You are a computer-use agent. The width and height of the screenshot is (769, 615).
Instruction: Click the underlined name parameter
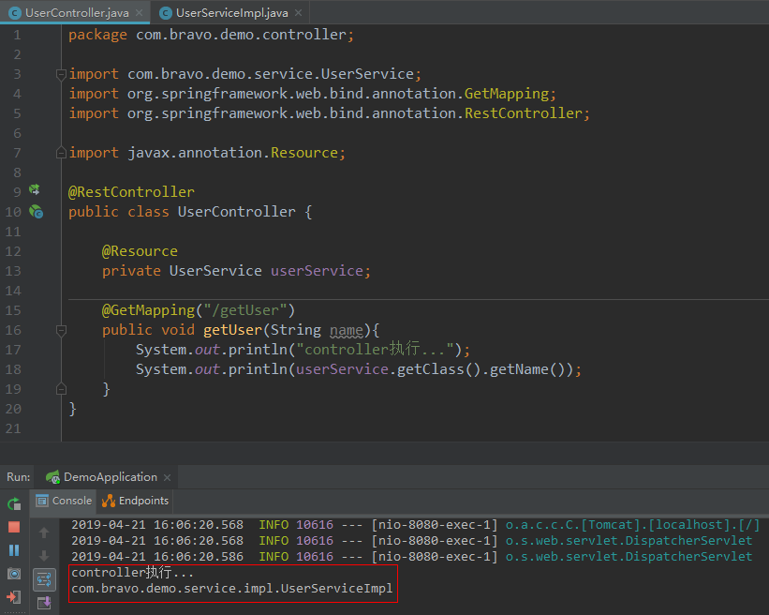pos(347,330)
